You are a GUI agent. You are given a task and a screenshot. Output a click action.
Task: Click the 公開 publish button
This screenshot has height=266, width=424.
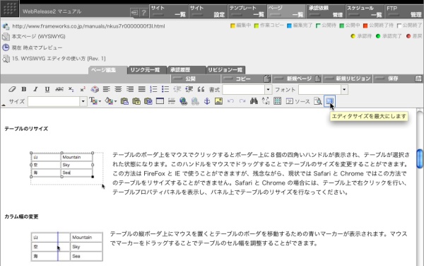196,79
